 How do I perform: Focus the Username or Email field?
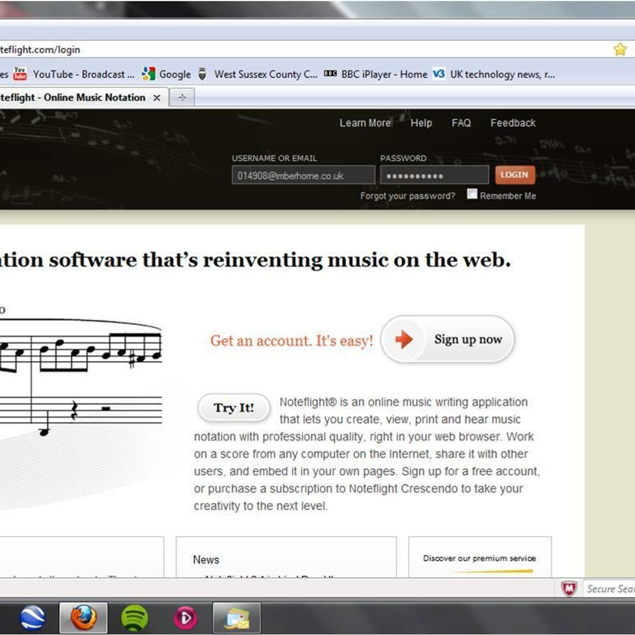(303, 175)
